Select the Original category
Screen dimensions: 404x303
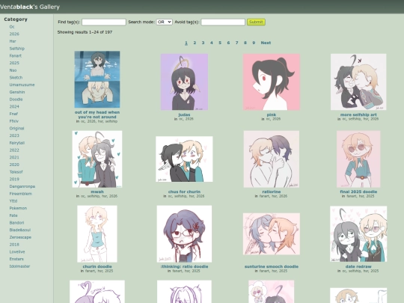(x=16, y=129)
